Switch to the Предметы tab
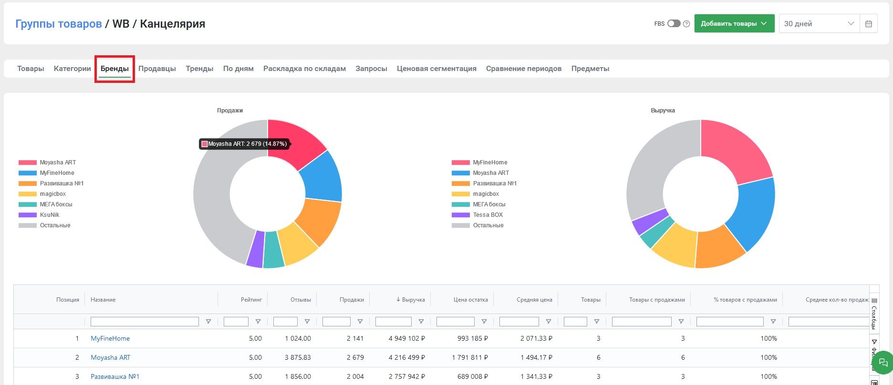 pos(590,69)
